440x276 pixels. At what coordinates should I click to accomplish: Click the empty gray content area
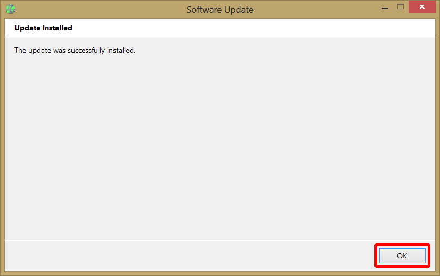point(219,144)
